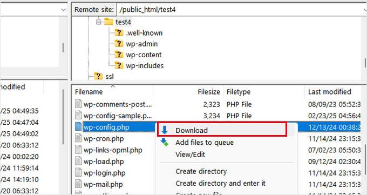This screenshot has height=195, width=367.
Task: Select the wp-links-opml.php file
Action: pos(113,150)
